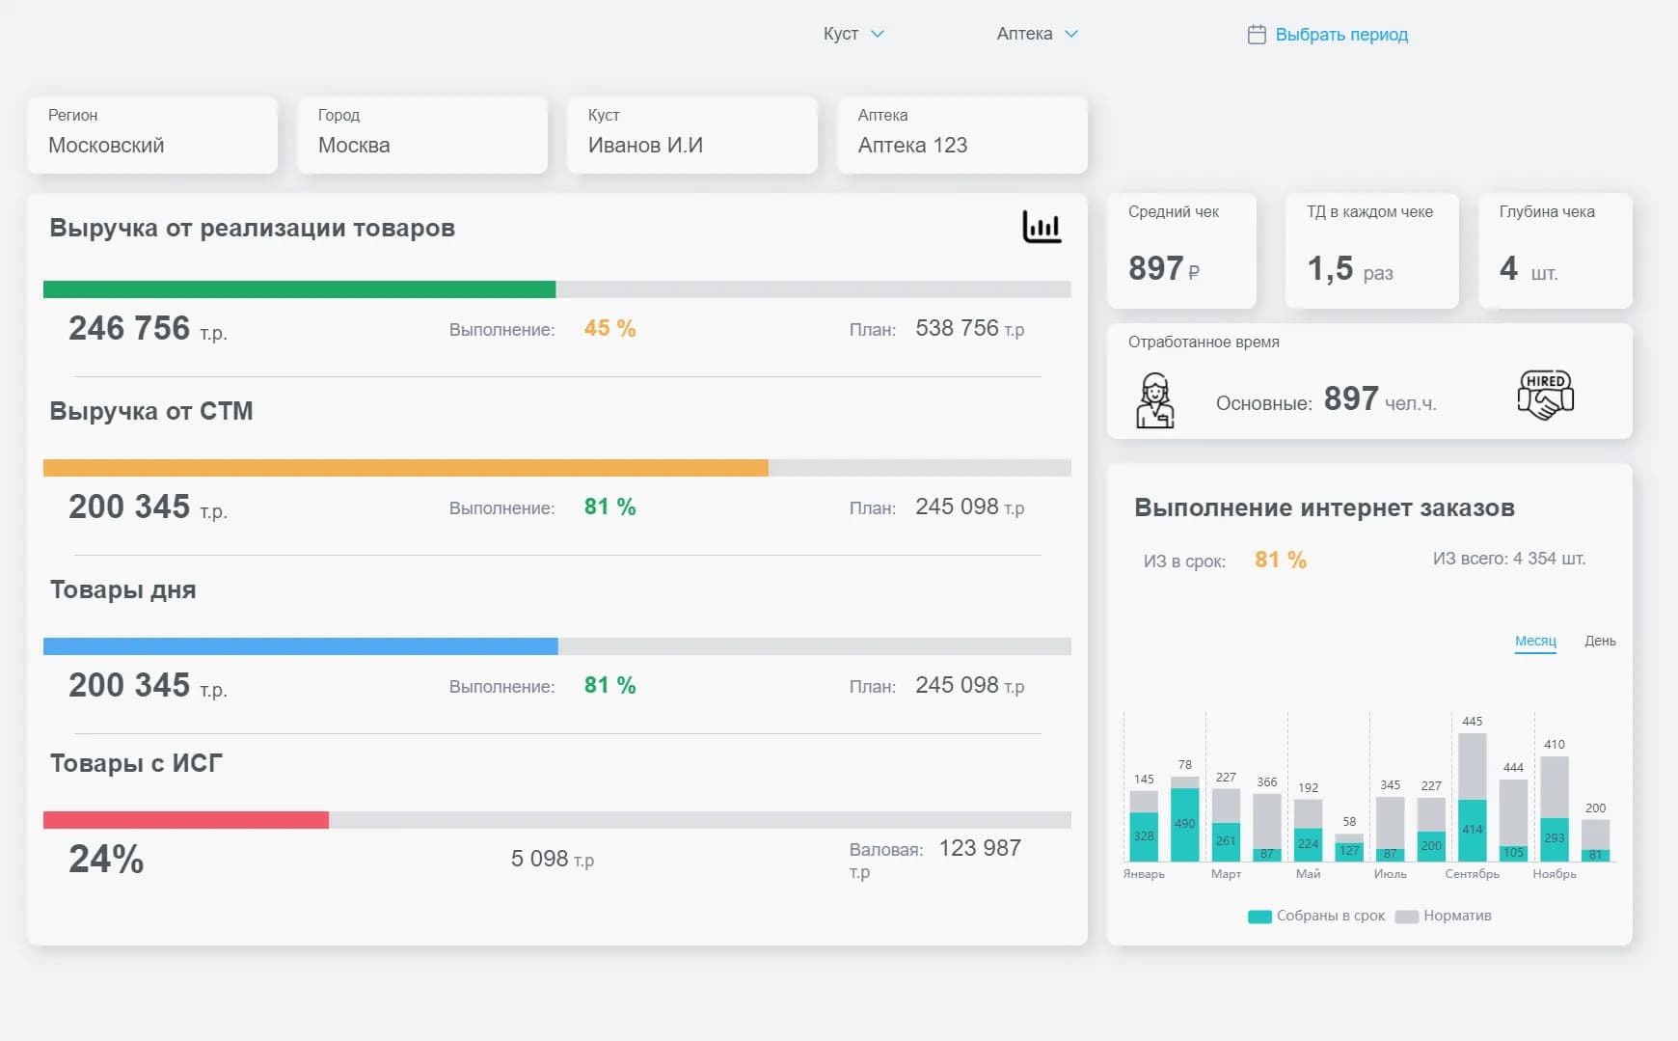Open the Выбрать период link

[x=1341, y=35]
